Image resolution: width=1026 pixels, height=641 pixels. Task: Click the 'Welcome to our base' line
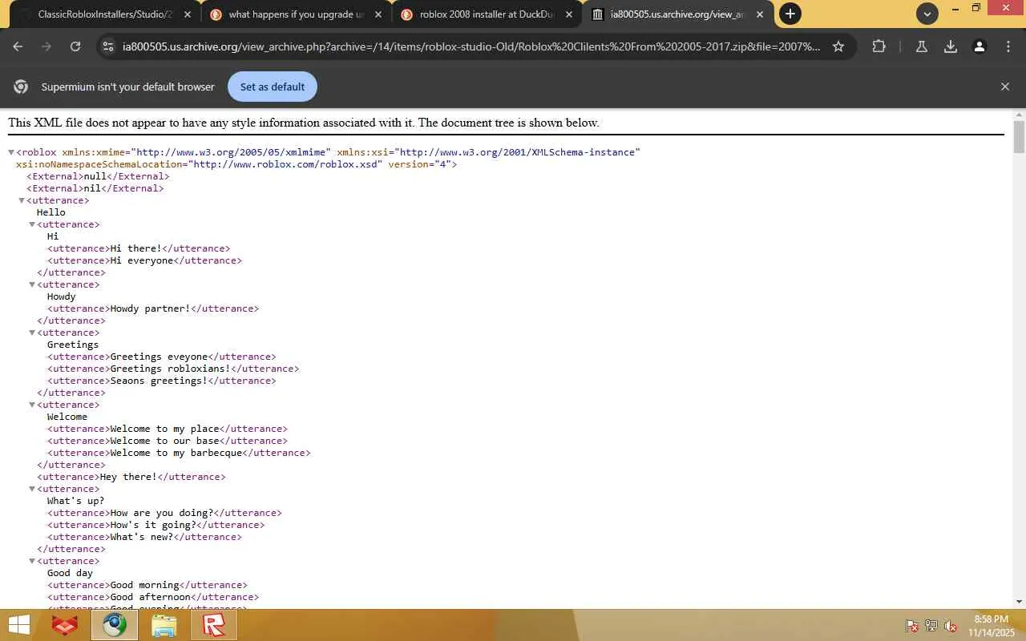point(168,441)
